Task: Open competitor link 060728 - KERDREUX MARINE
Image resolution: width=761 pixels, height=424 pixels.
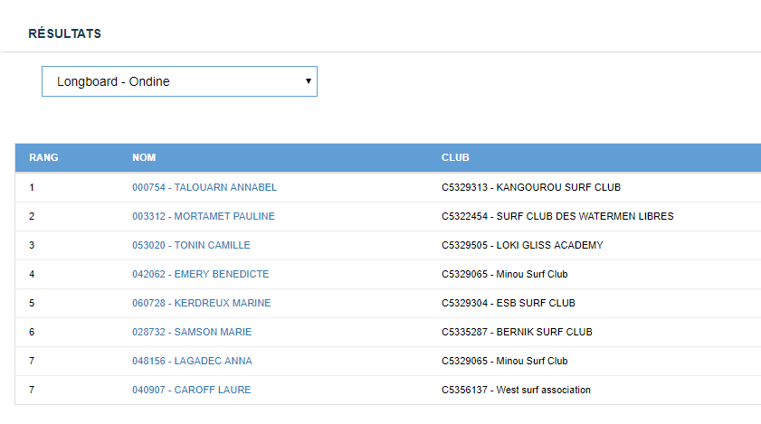Action: tap(202, 303)
